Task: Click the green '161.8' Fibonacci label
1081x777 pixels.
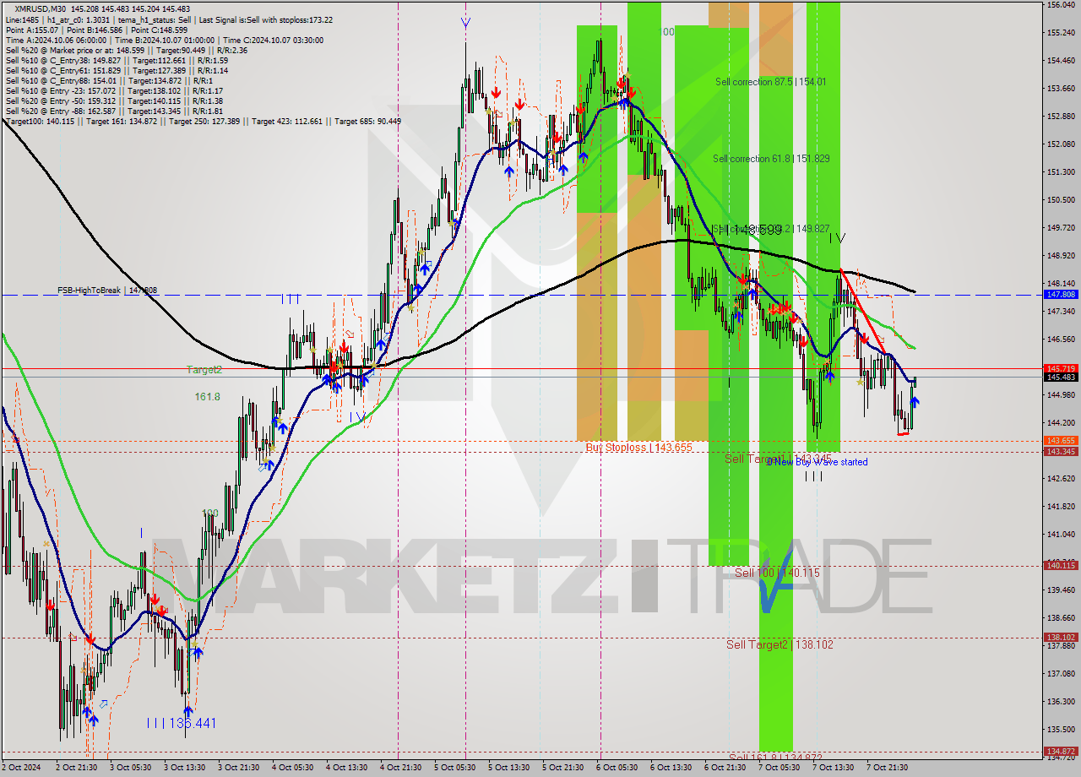Action: coord(207,396)
